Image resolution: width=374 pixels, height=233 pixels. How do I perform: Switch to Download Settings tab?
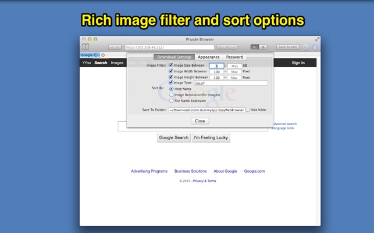(174, 57)
